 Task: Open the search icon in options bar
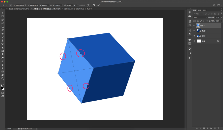click(214, 5)
